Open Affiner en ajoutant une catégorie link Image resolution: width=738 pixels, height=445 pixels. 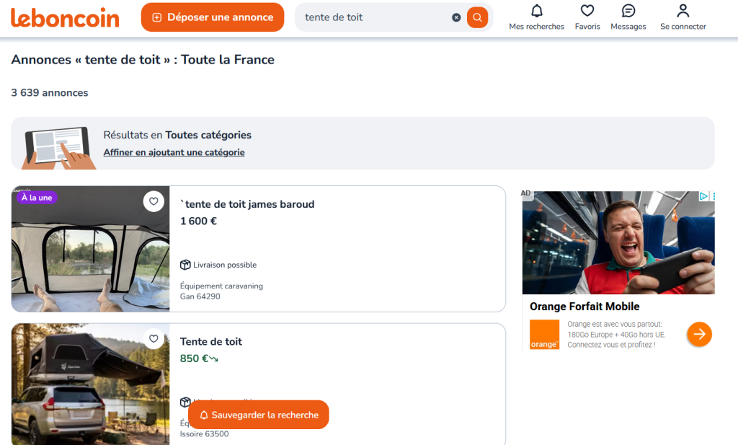(x=174, y=152)
